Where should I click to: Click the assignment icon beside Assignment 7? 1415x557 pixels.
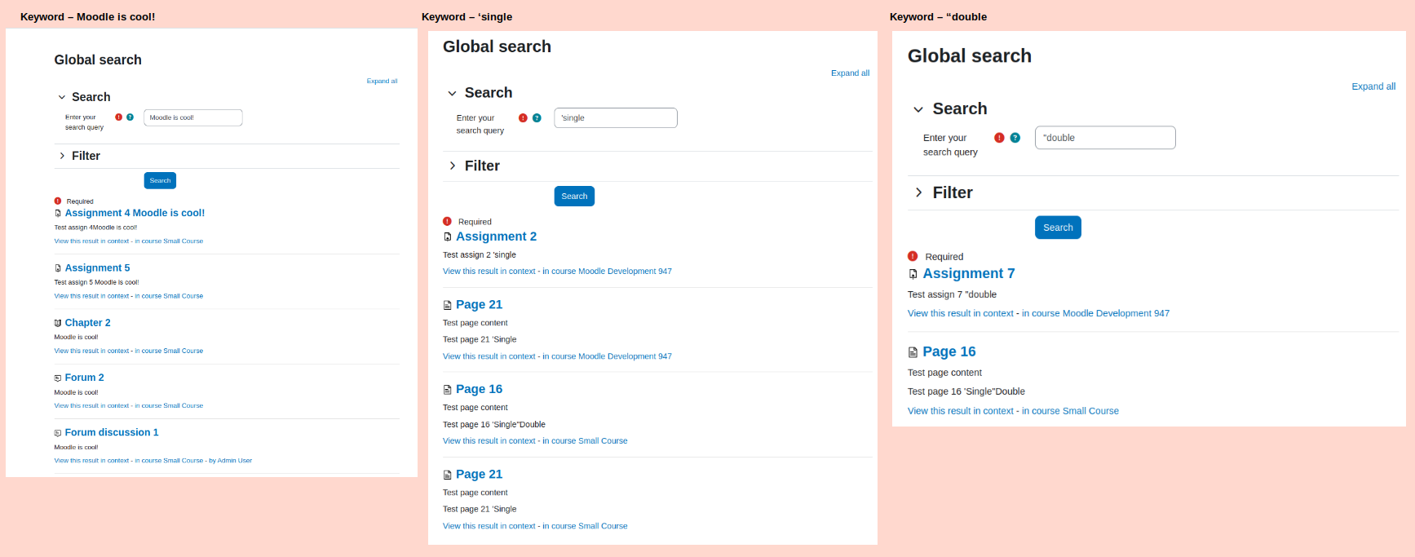point(913,274)
